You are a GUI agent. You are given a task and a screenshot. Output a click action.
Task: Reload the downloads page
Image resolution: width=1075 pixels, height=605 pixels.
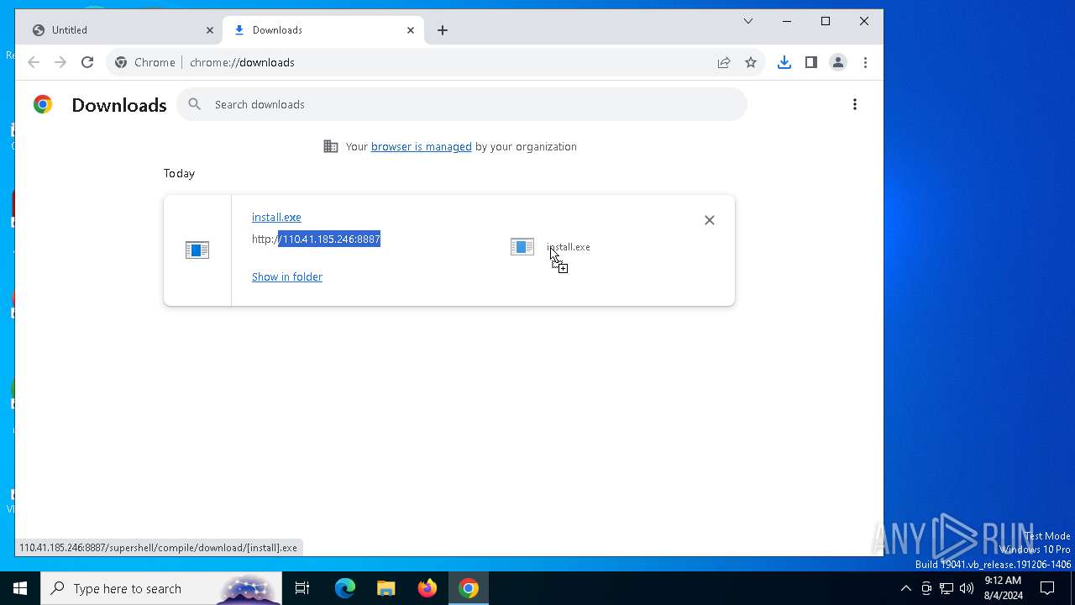click(x=87, y=62)
